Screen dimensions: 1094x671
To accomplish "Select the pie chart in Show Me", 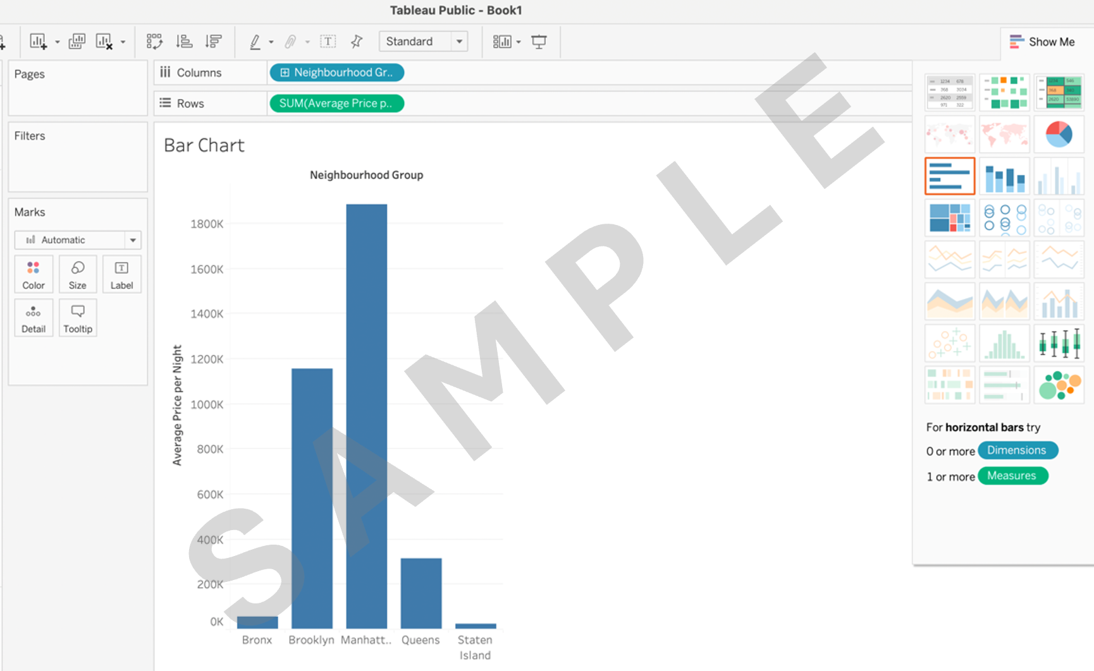I will click(1059, 134).
